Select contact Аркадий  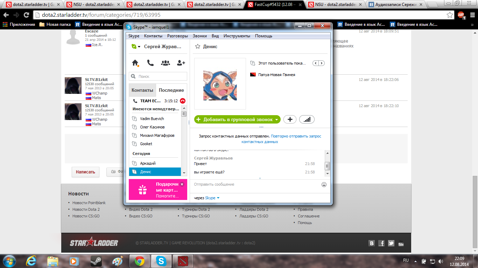coord(155,163)
